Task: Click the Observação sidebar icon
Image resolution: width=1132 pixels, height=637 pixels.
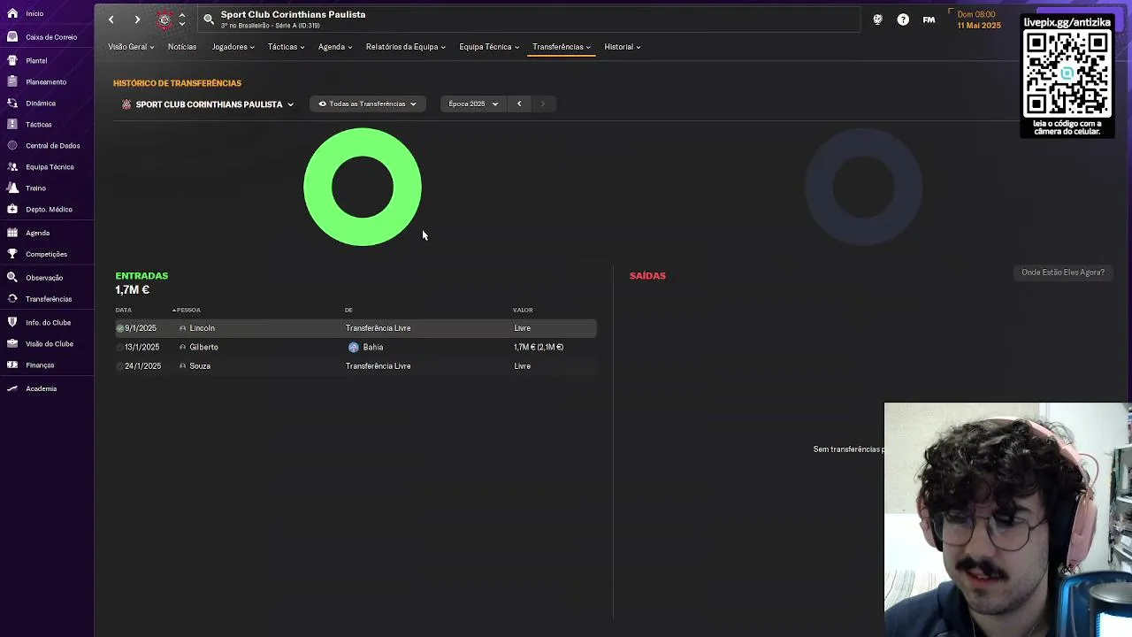Action: (12, 278)
